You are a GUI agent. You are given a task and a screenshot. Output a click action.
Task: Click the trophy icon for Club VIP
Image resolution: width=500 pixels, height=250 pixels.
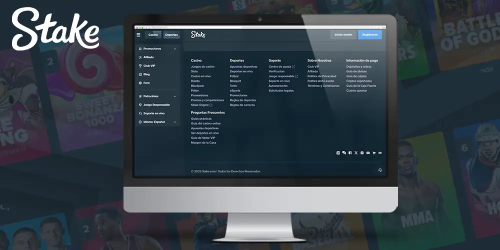point(140,65)
